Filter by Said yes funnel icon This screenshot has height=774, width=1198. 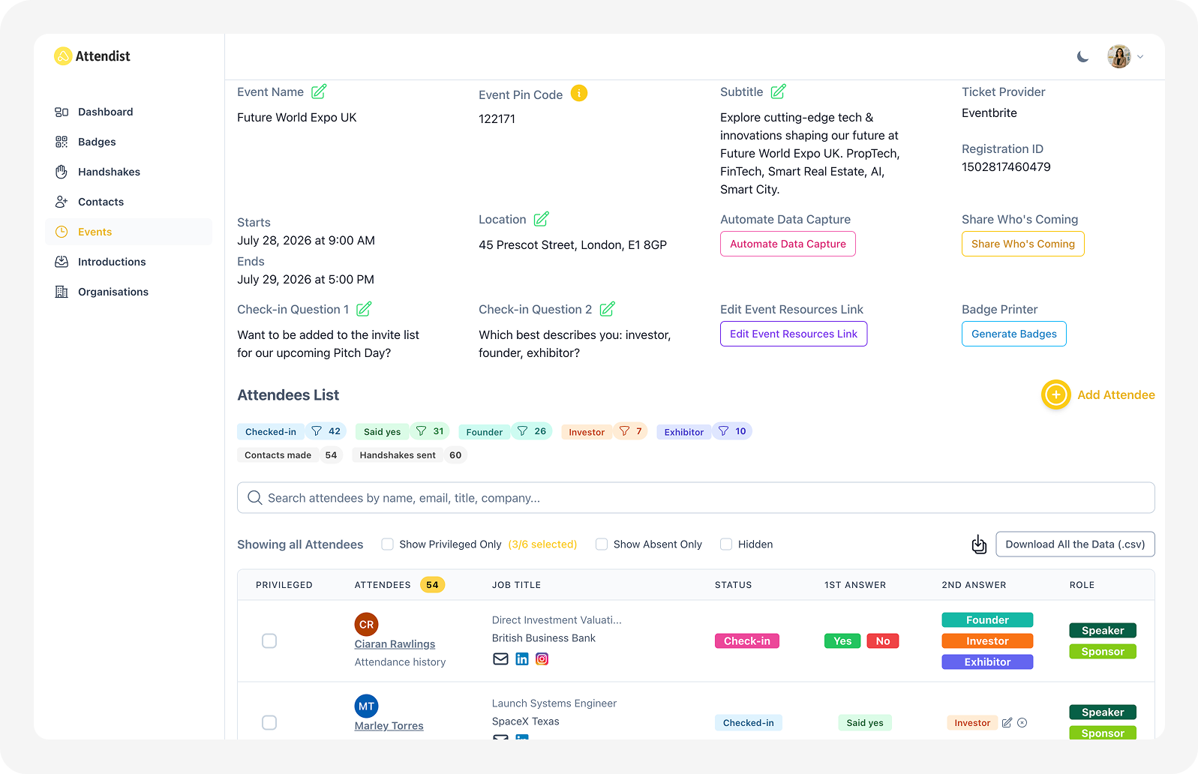pos(421,431)
